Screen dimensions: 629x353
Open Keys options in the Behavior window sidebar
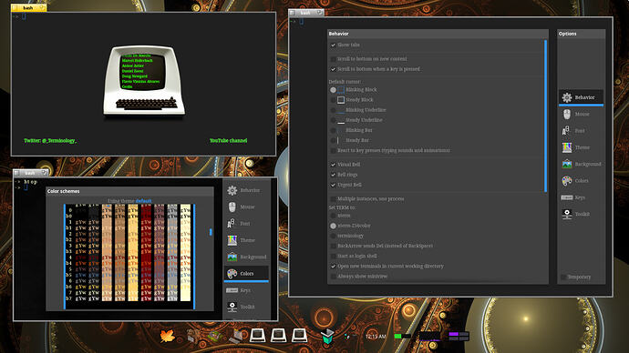(581, 197)
